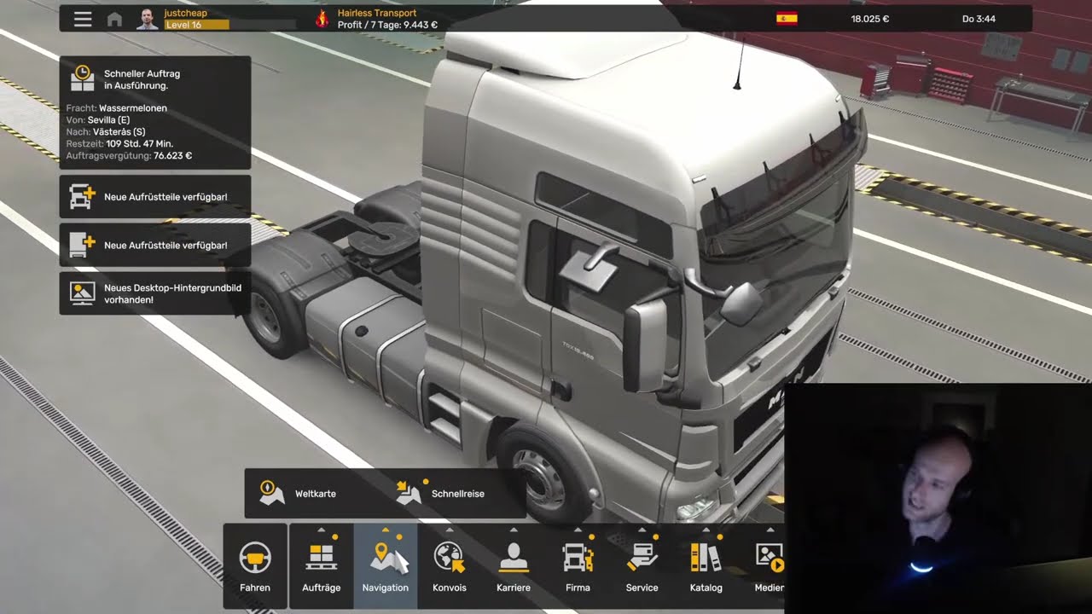Click the Hairless Transport company logo
The width and height of the screenshot is (1092, 614).
point(322,19)
